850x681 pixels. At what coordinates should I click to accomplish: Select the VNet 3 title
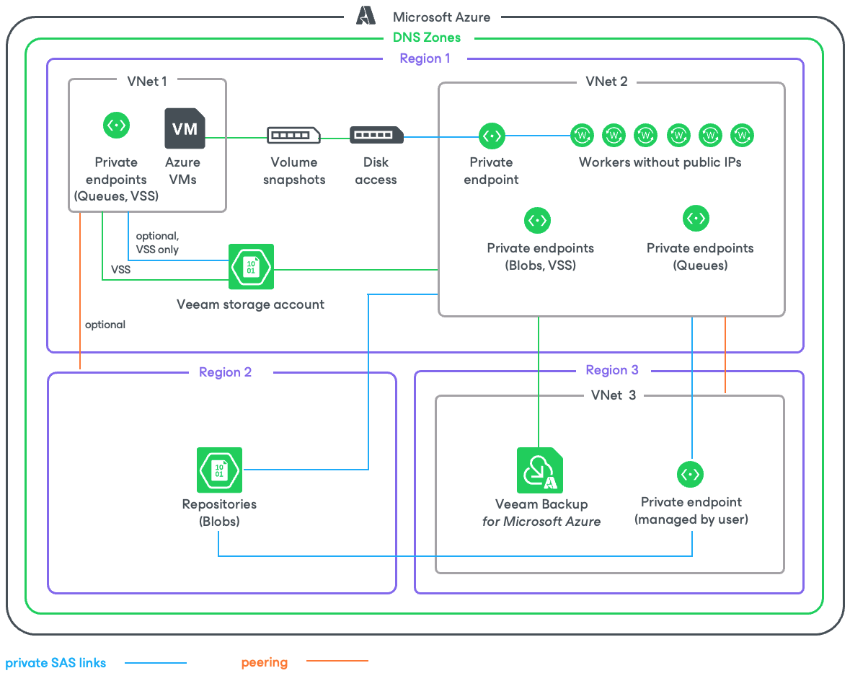[x=613, y=395]
